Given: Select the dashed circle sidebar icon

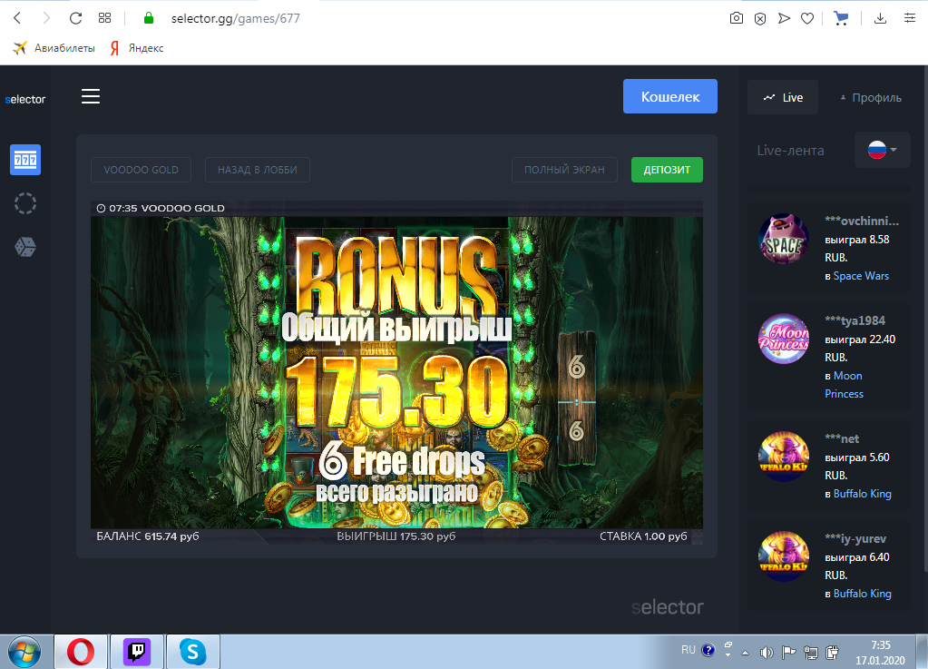Looking at the screenshot, I should coord(25,203).
